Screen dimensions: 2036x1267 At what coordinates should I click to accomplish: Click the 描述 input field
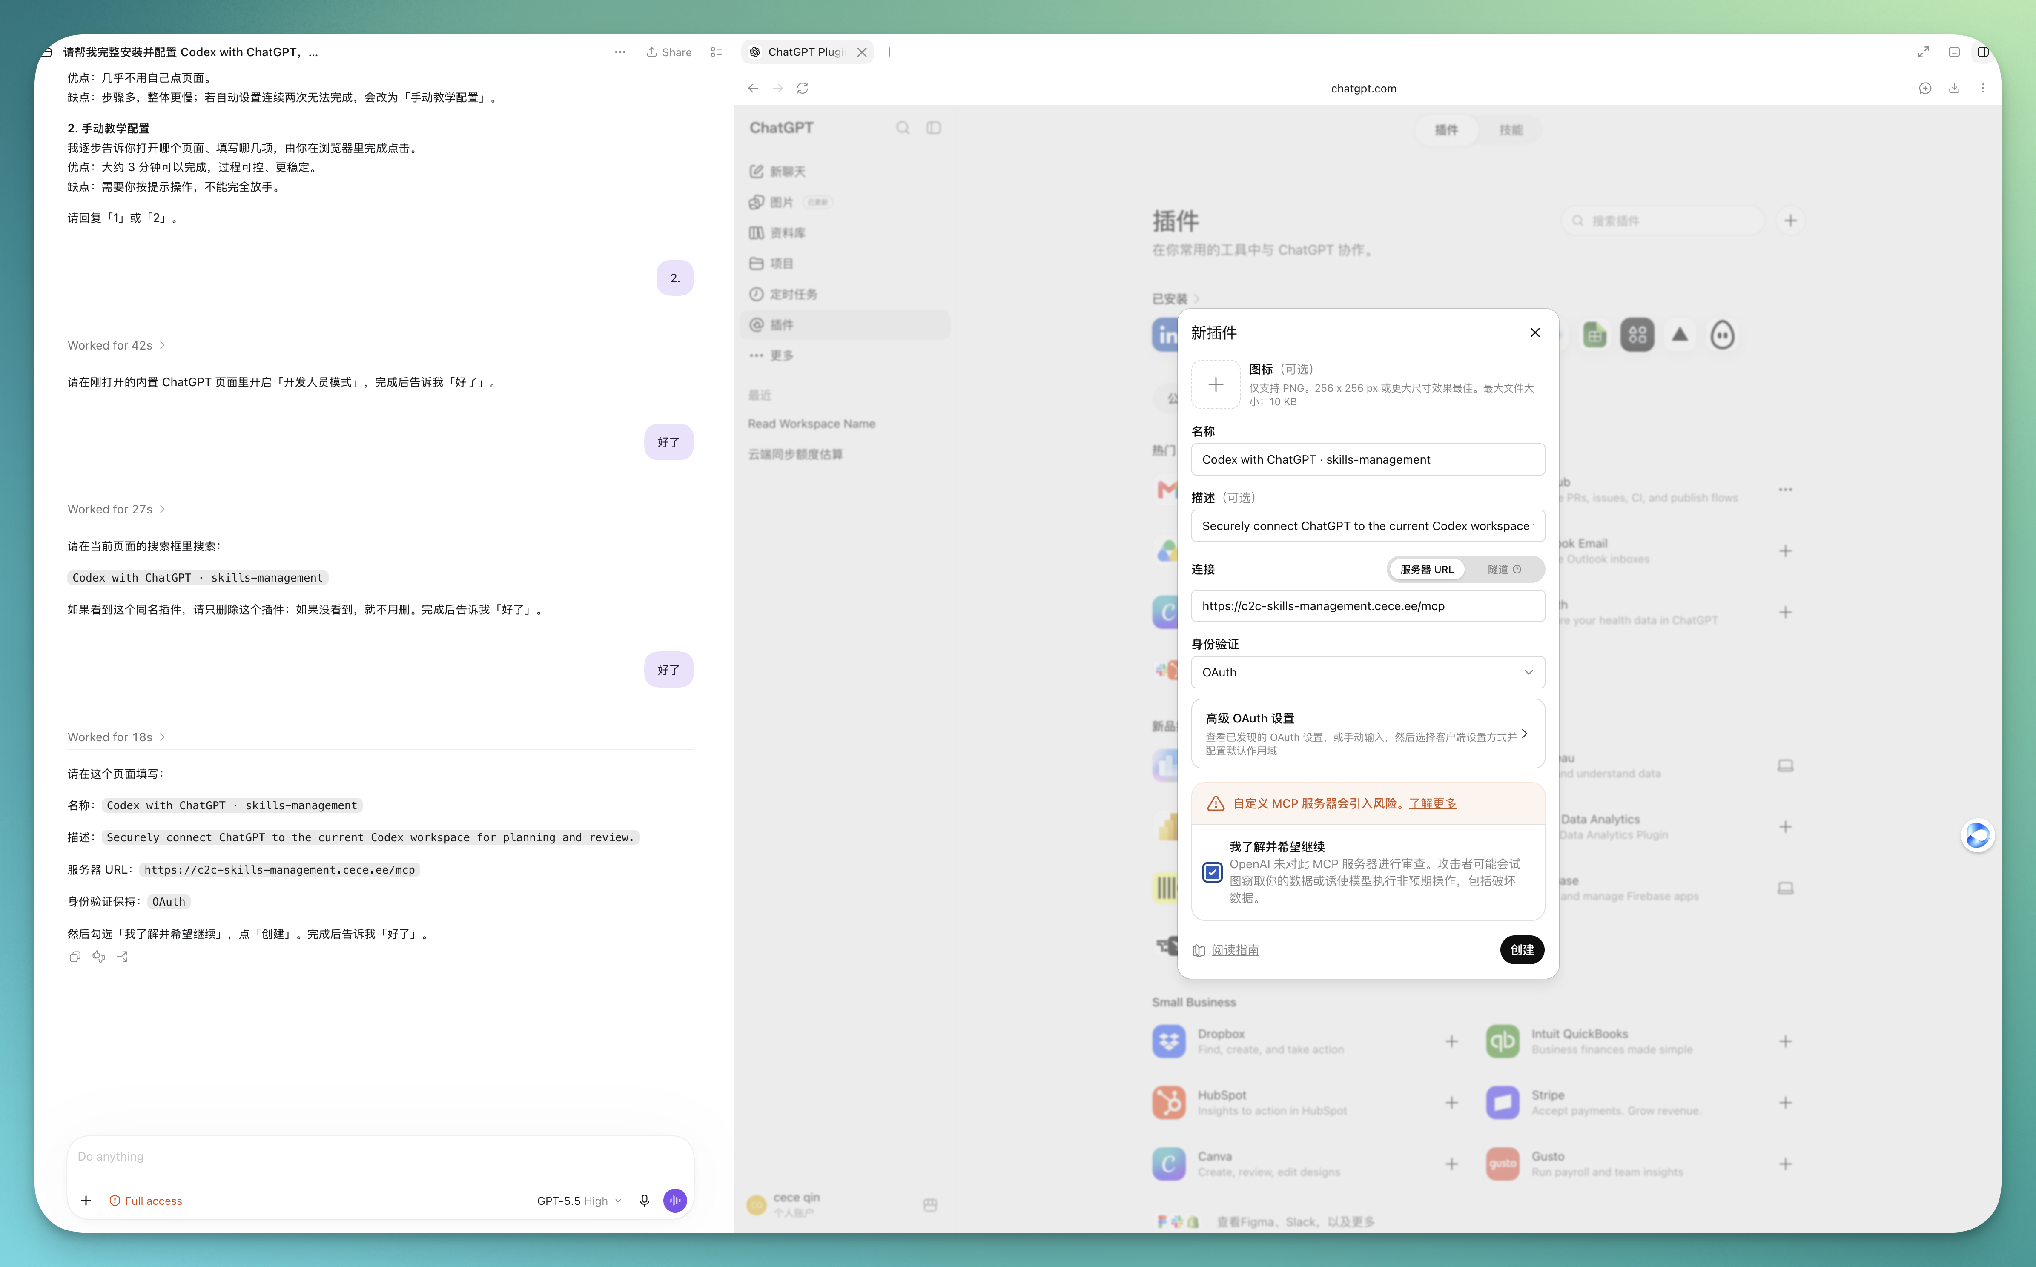(x=1368, y=526)
